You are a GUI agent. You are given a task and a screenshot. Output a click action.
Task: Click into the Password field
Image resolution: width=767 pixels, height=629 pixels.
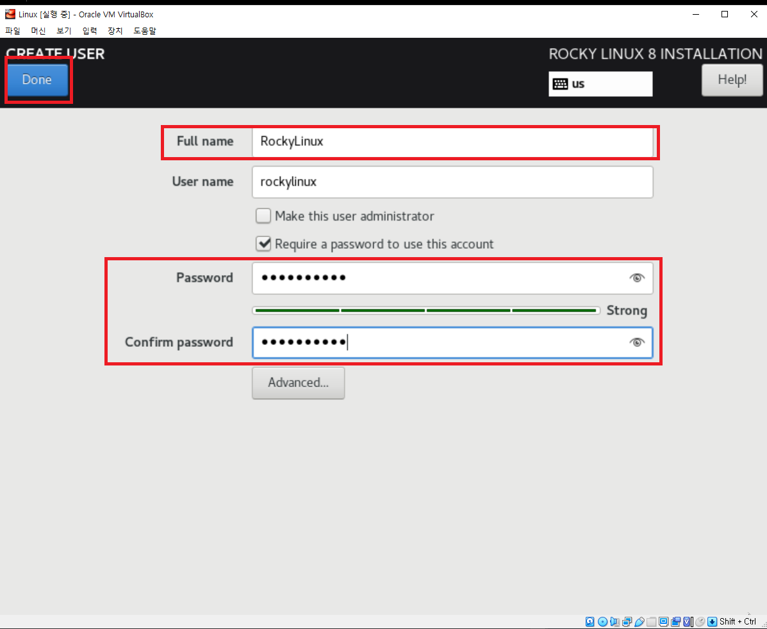(452, 278)
